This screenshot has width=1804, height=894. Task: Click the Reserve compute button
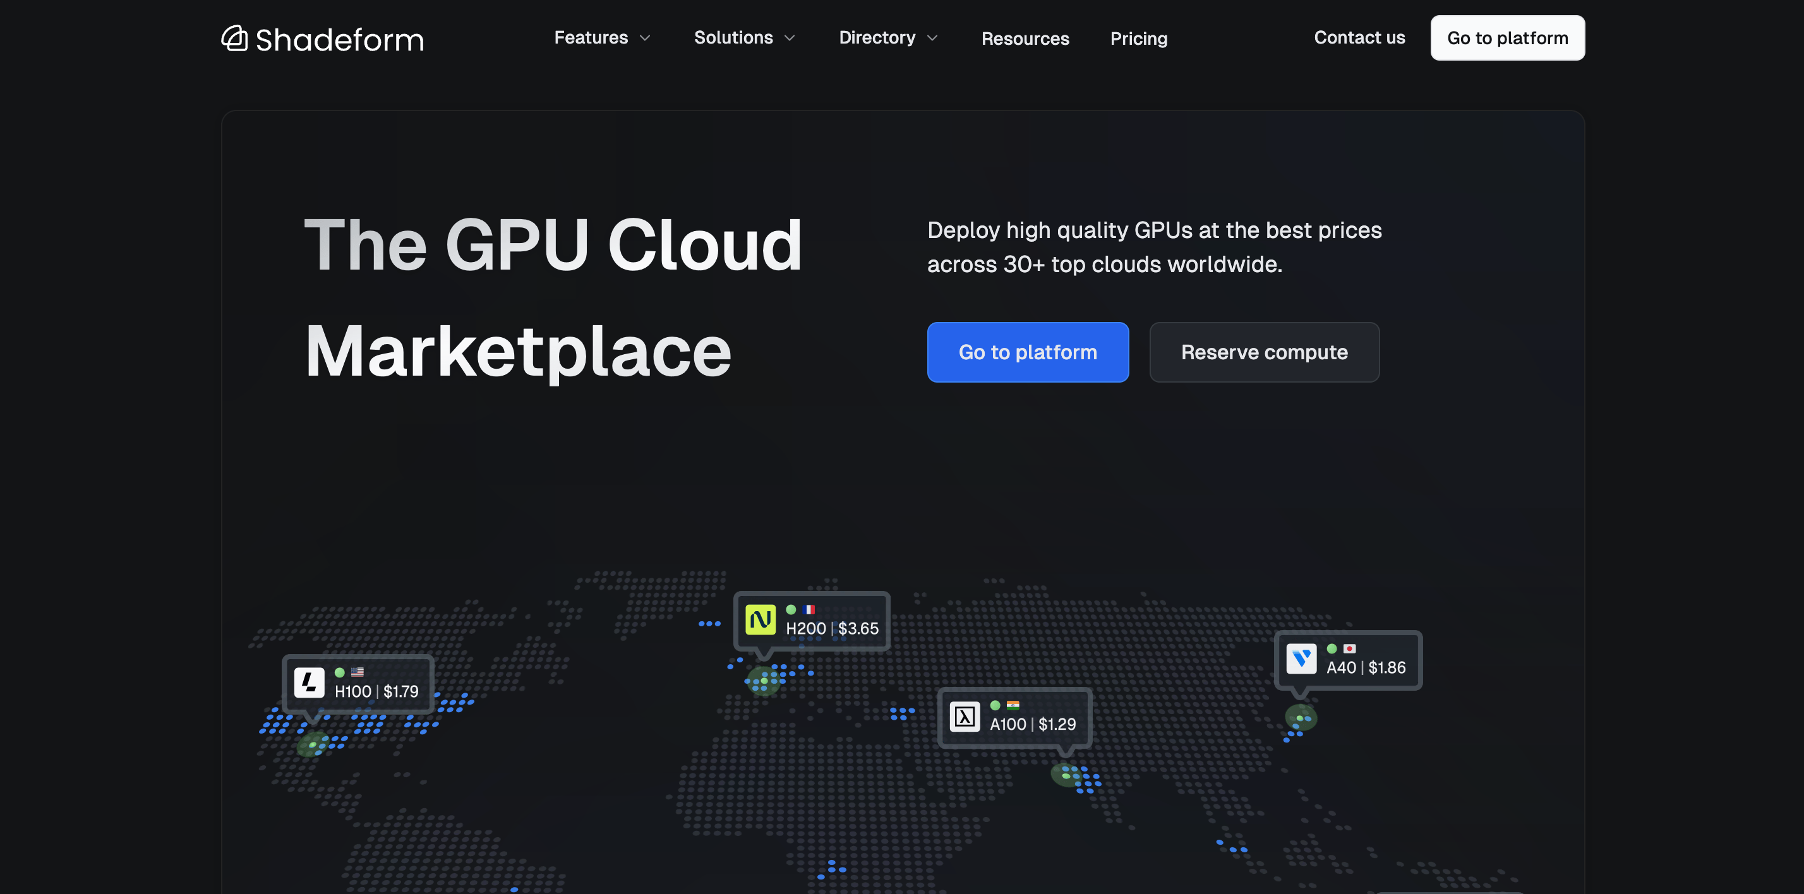(1264, 352)
